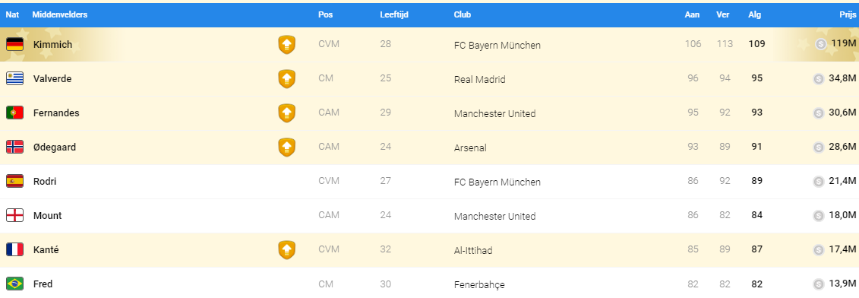Open Rodri's player page
Screen dimensions: 859x298
(x=45, y=181)
